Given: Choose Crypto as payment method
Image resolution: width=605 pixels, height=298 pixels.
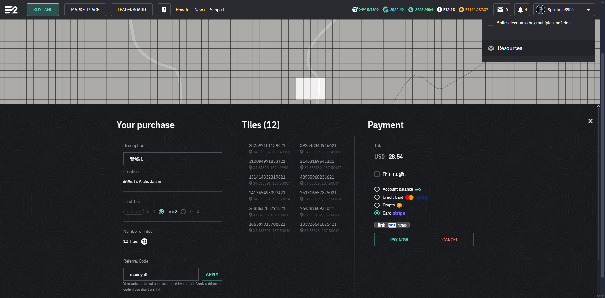Looking at the screenshot, I should point(377,205).
